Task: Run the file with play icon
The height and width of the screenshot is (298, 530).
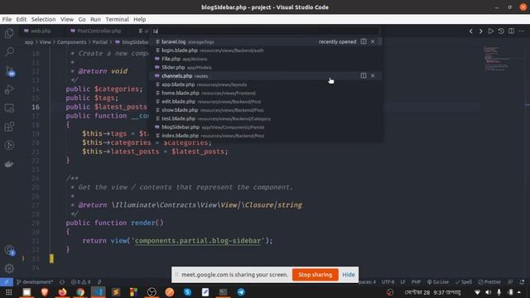Action: 490,31
